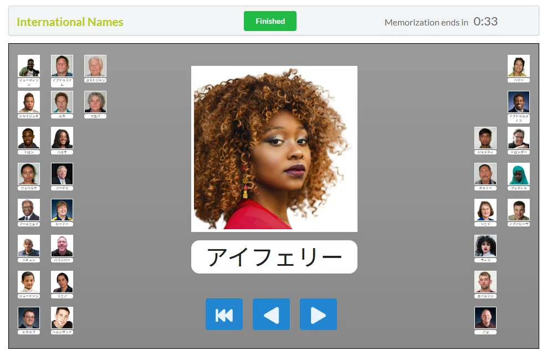Click the International Names title
Screen dimensions: 547x361
click(70, 22)
